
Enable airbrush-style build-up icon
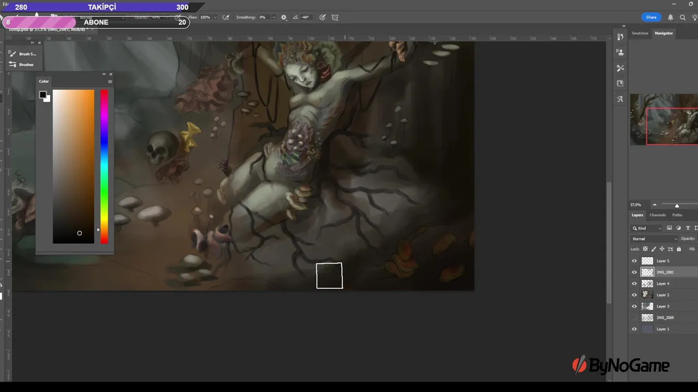click(x=226, y=17)
